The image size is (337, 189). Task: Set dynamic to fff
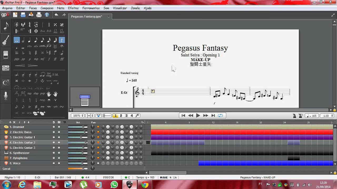click(62, 59)
